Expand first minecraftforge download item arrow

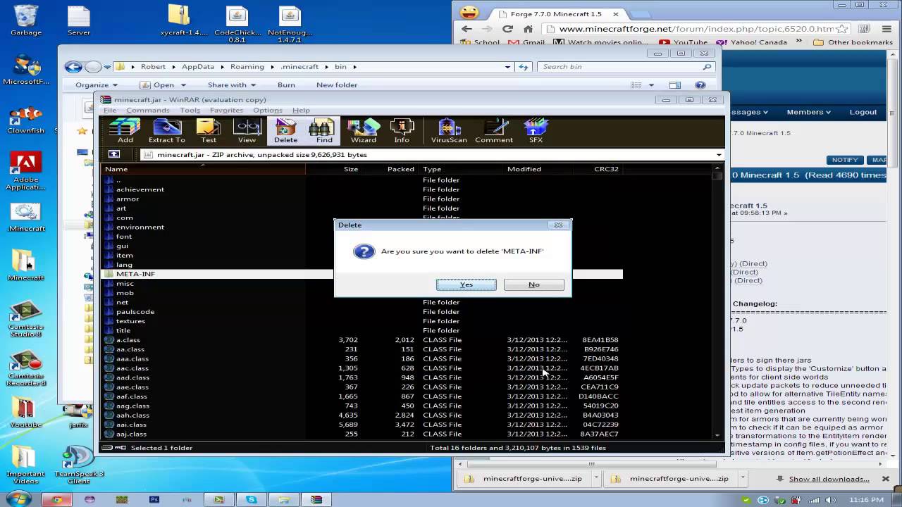[x=596, y=478]
